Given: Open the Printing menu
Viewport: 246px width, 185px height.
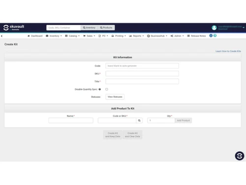Looking at the screenshot, I should [119, 36].
